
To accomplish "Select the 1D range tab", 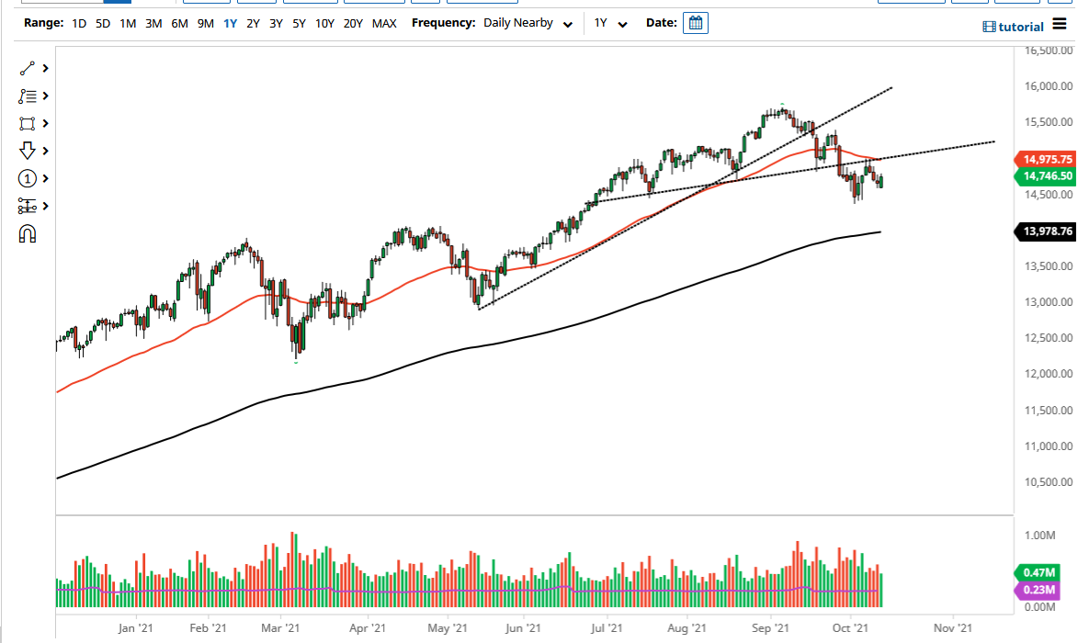I will pyautogui.click(x=78, y=23).
